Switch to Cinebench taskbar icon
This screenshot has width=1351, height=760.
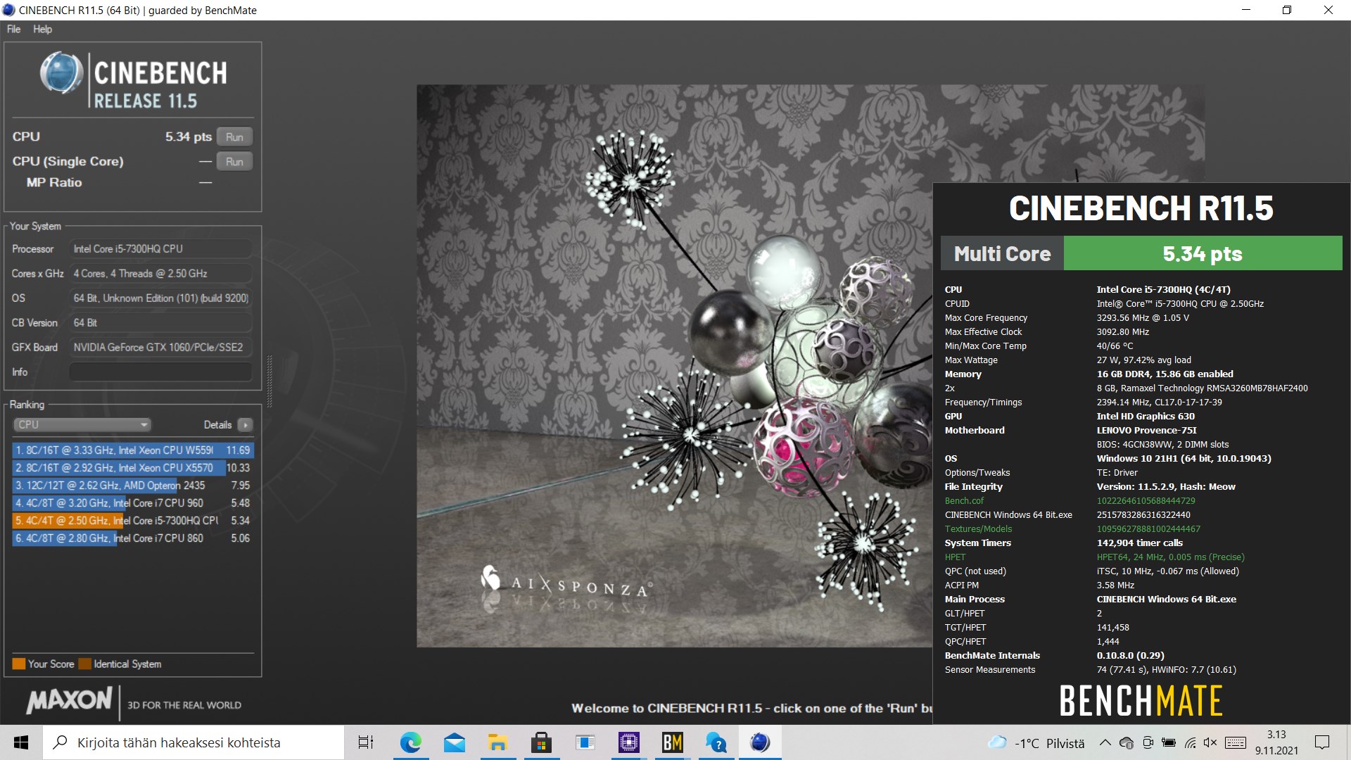coord(760,742)
